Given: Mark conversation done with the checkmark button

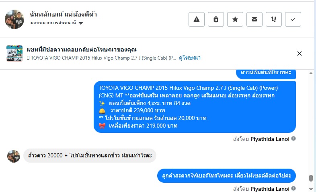Looking at the screenshot, I should click(293, 19).
